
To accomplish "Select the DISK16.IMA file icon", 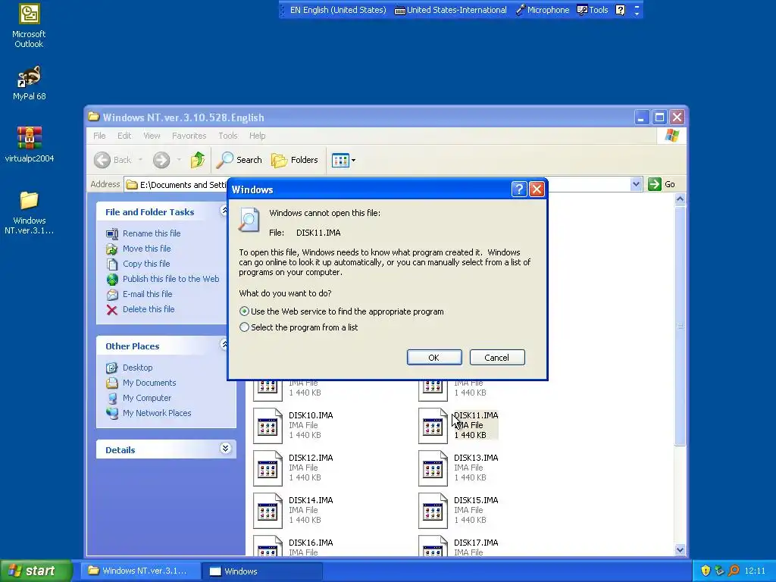I will click(268, 546).
